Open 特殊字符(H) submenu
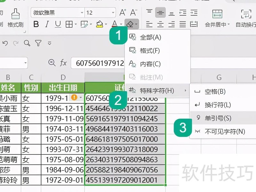256x192 pixels. (x=157, y=91)
